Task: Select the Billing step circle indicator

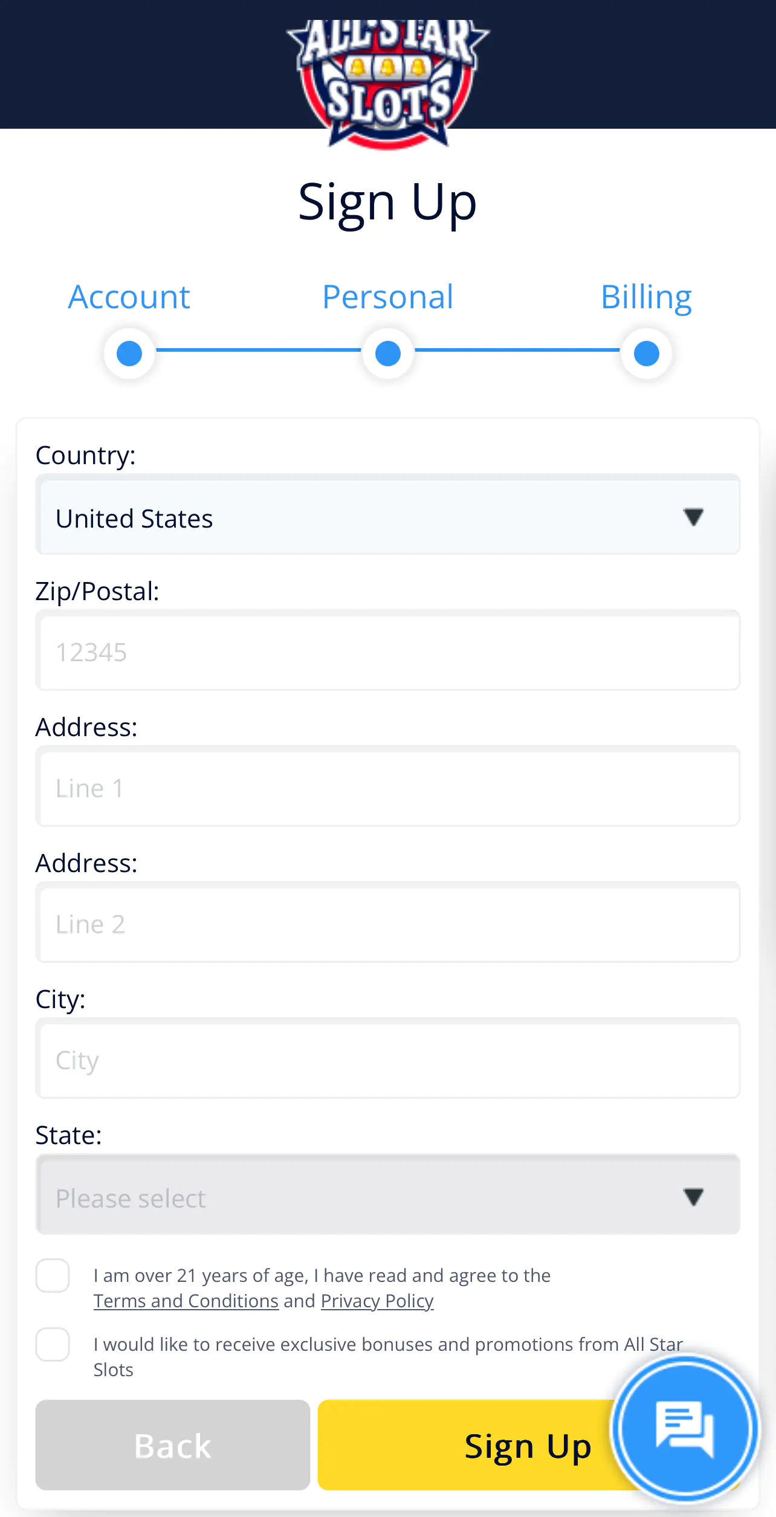Action: (x=647, y=354)
